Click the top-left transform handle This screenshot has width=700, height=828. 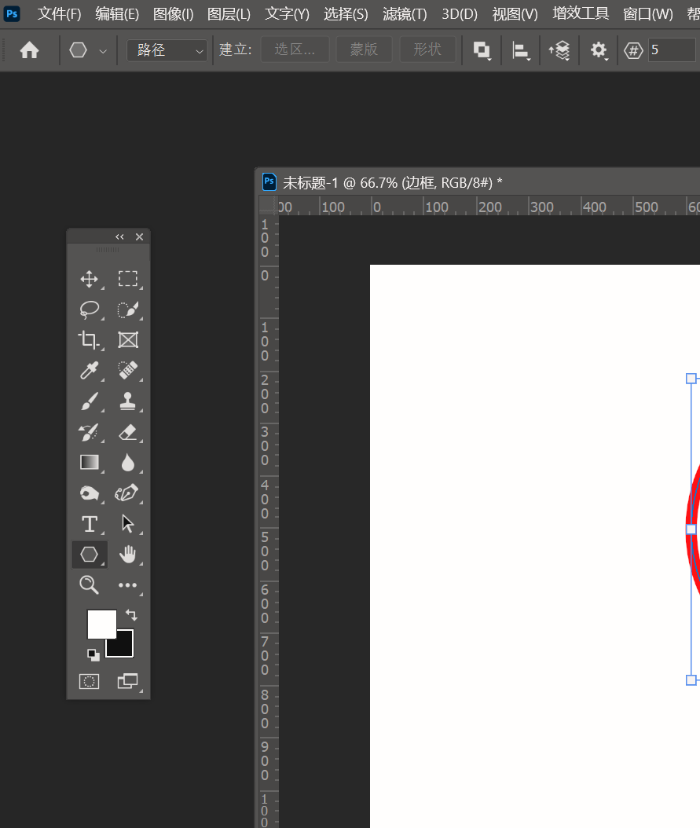pos(691,378)
